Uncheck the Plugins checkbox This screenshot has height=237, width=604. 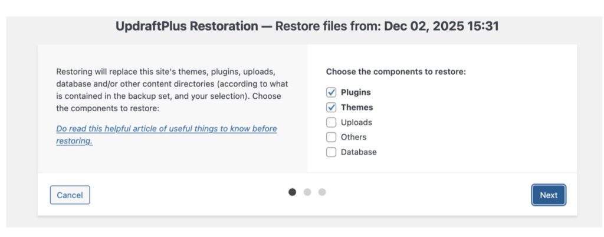[331, 92]
